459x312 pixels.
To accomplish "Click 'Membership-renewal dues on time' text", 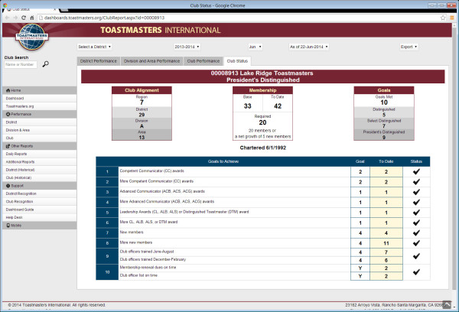I will click(148, 267).
